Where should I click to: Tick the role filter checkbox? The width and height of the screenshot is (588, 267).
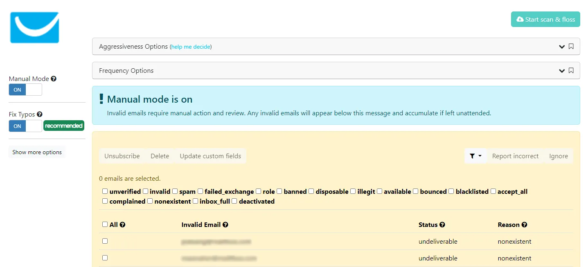pos(258,191)
